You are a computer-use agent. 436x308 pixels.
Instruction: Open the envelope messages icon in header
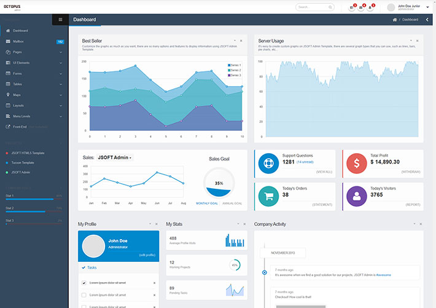tap(361, 7)
